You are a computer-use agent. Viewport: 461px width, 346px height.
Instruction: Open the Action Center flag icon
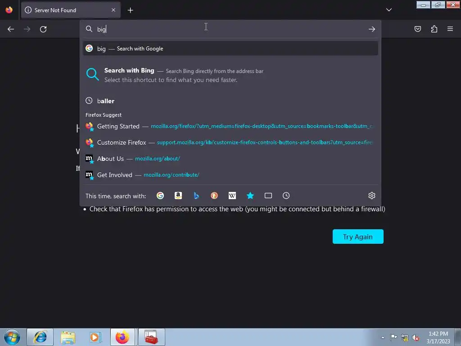tap(393, 337)
